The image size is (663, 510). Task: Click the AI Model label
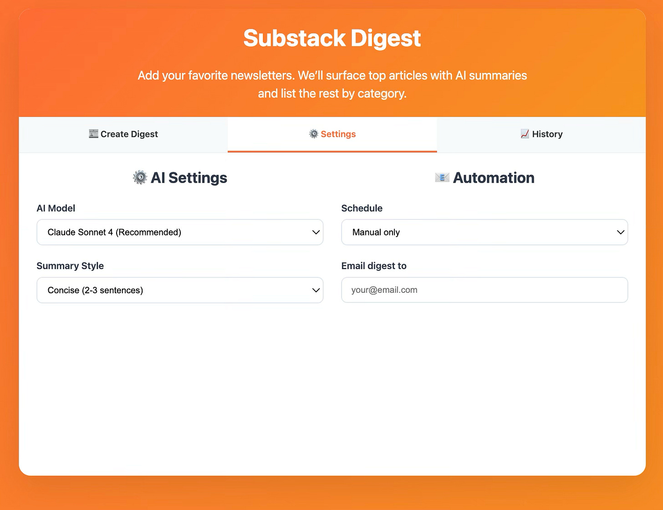56,208
